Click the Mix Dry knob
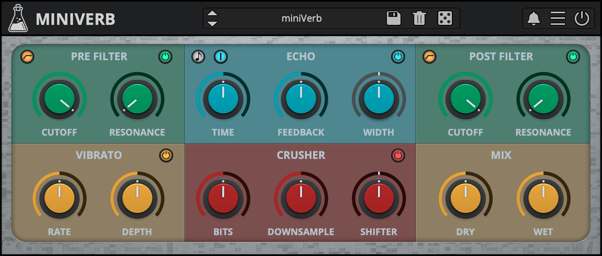The height and width of the screenshot is (256, 602). point(466,199)
